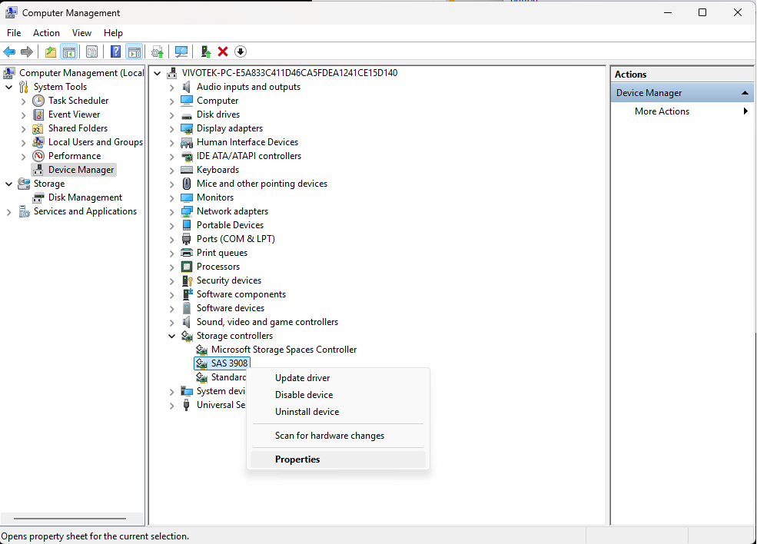Select IDE ATA/ATAPI controllers category

[249, 156]
